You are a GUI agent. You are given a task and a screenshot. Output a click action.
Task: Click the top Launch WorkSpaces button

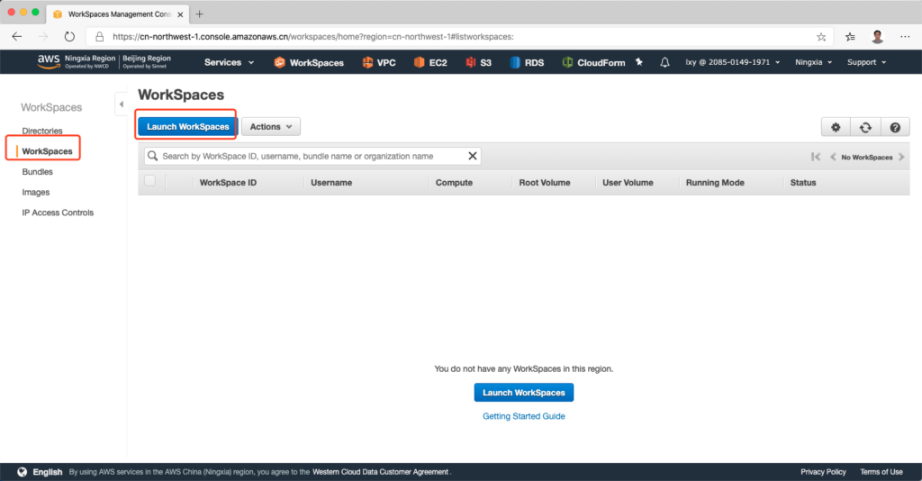pyautogui.click(x=187, y=127)
